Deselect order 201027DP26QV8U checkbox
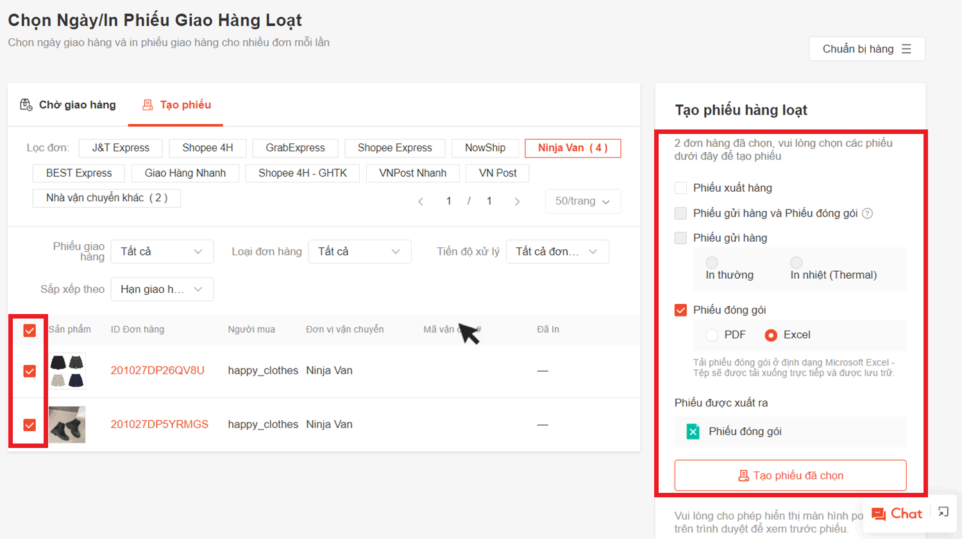This screenshot has height=539, width=962. coord(30,371)
